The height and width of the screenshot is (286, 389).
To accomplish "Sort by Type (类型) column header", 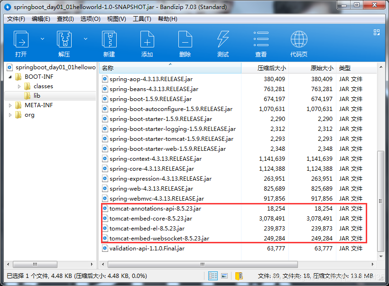I will 356,68.
